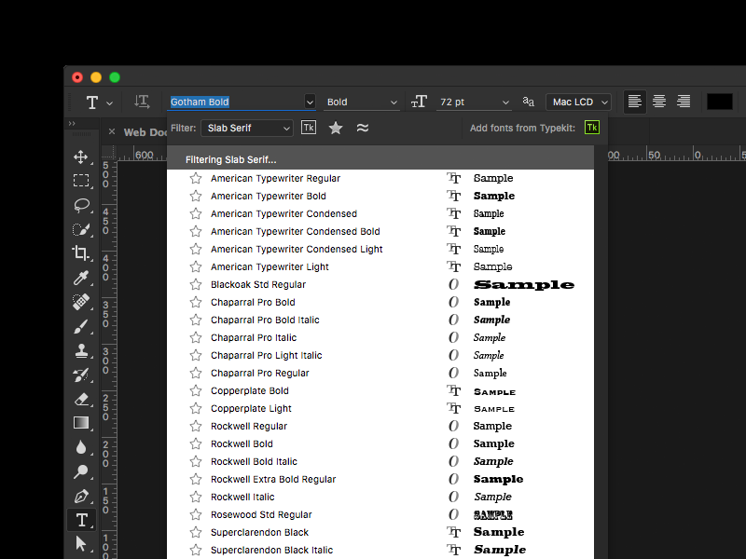Select the Brush tool

point(81,327)
